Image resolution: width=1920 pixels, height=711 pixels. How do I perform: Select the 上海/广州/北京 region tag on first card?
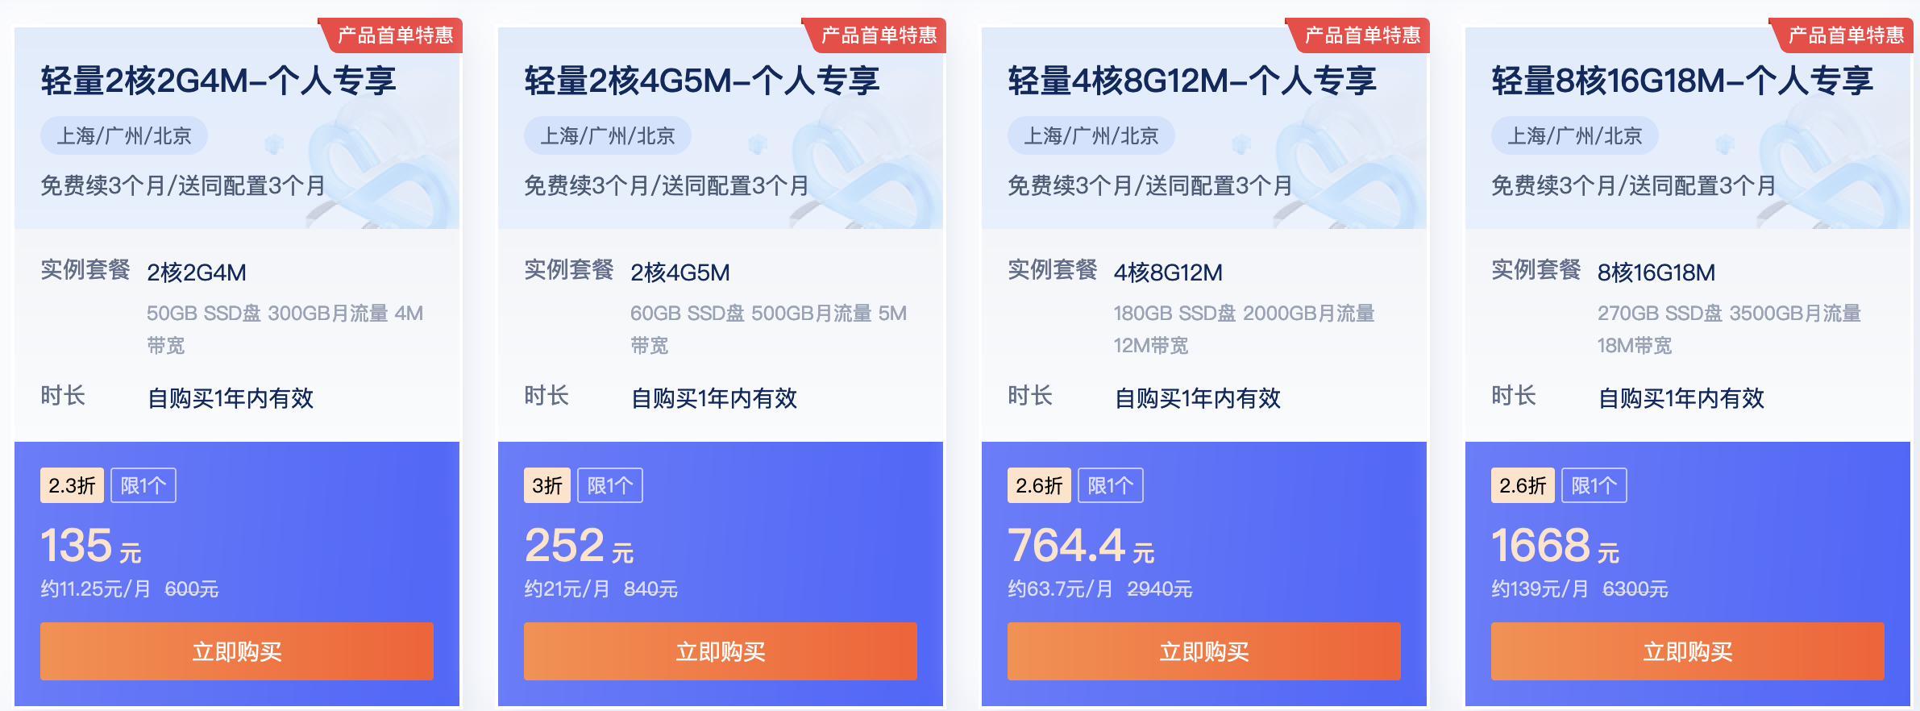point(123,135)
